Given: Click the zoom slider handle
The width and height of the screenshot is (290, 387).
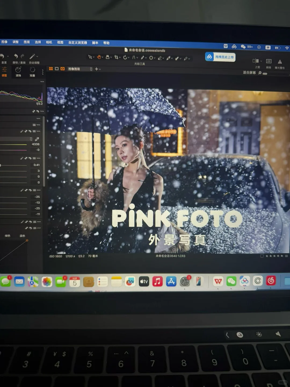Looking at the screenshot, I should click(x=265, y=74).
